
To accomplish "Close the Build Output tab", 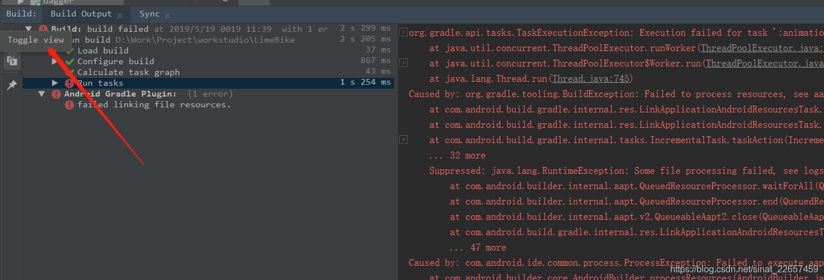I will pos(120,15).
